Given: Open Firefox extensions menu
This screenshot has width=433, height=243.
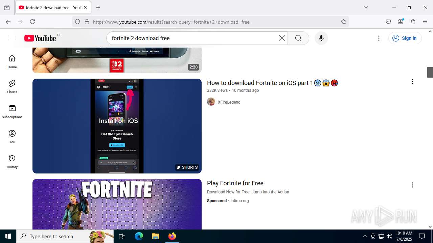Looking at the screenshot, I should pyautogui.click(x=413, y=22).
